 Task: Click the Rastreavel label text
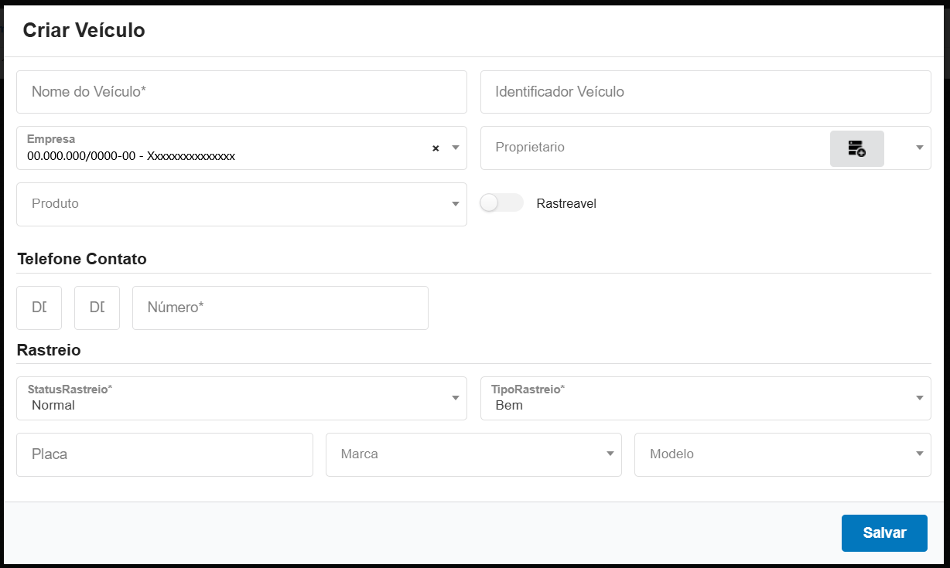(566, 204)
